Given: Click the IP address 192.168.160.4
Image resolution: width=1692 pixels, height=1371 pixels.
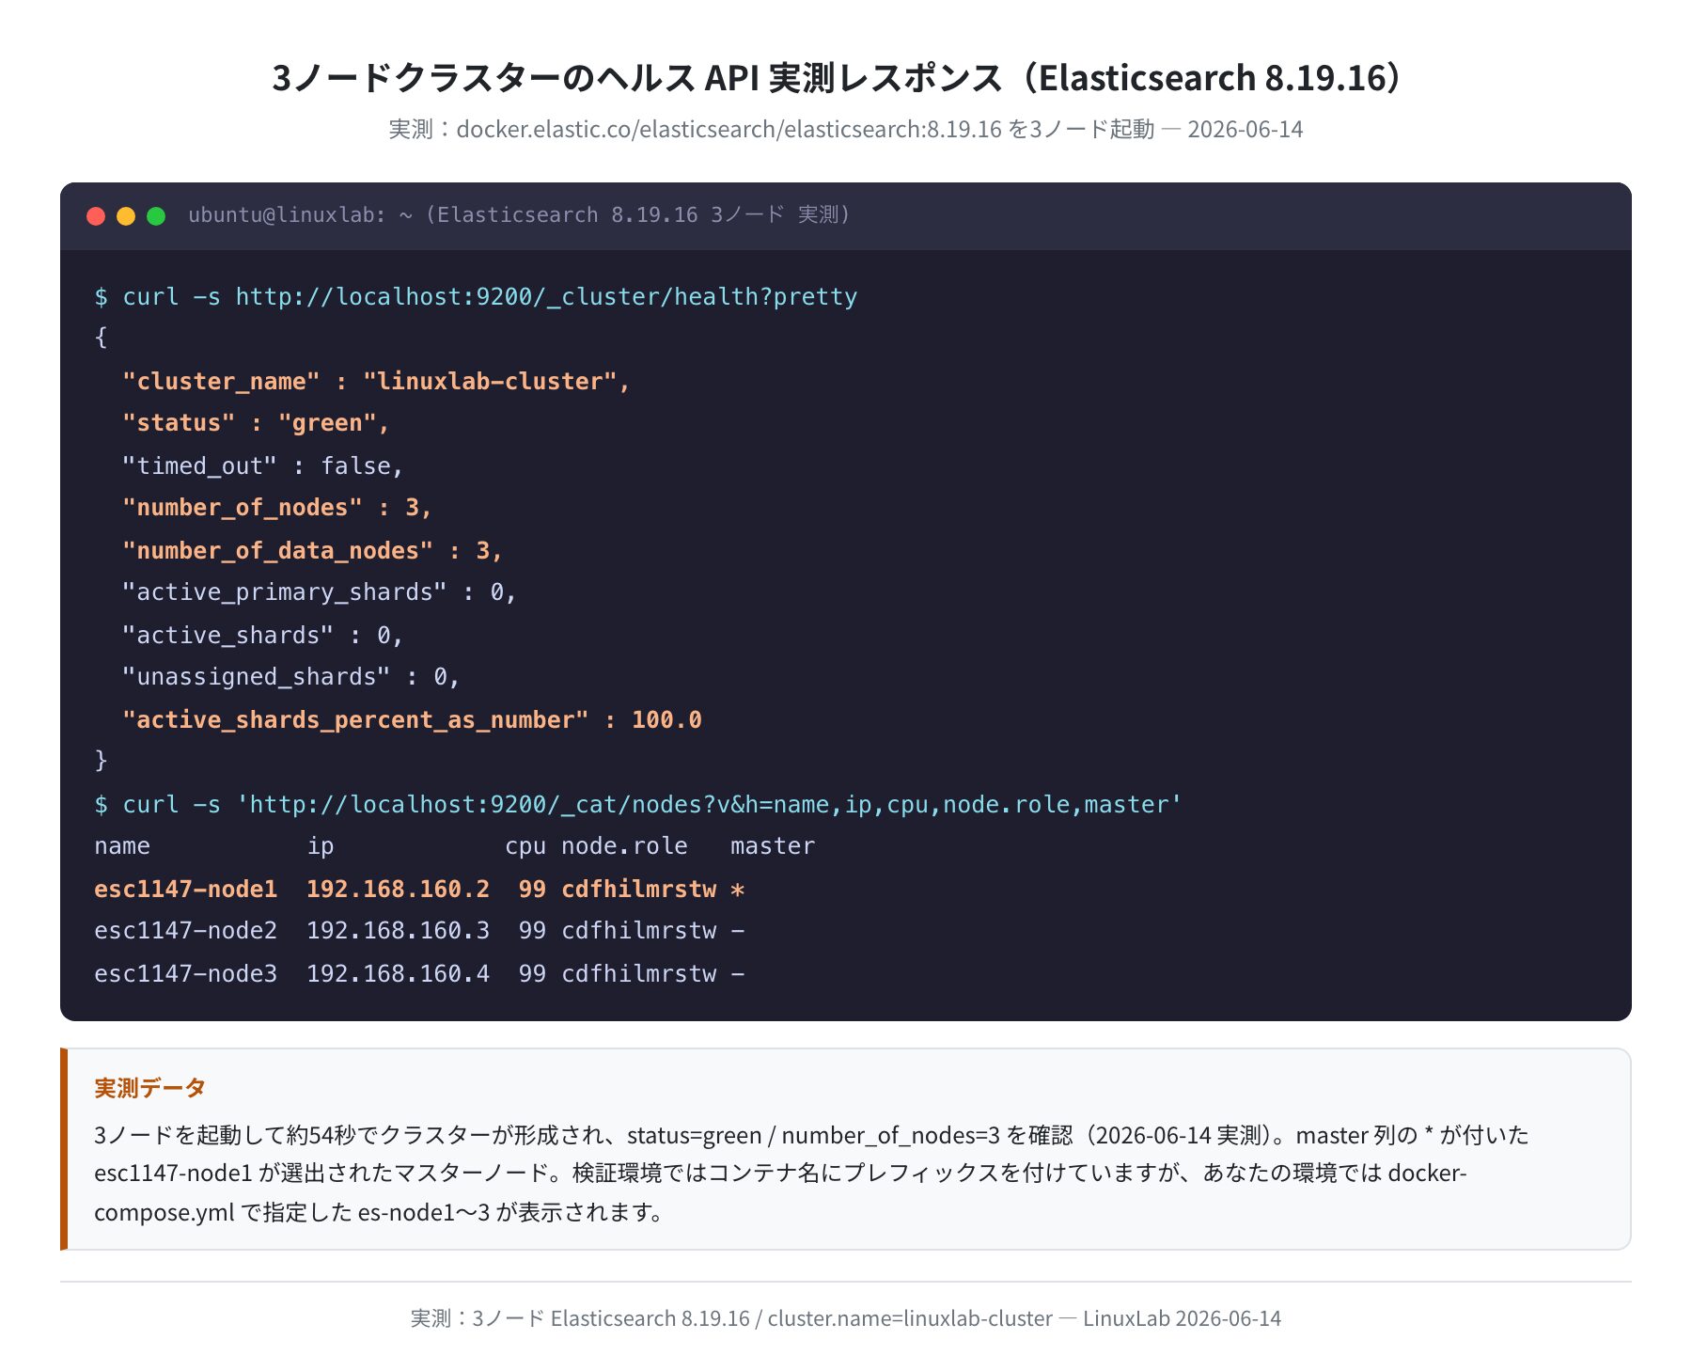Looking at the screenshot, I should tap(398, 974).
